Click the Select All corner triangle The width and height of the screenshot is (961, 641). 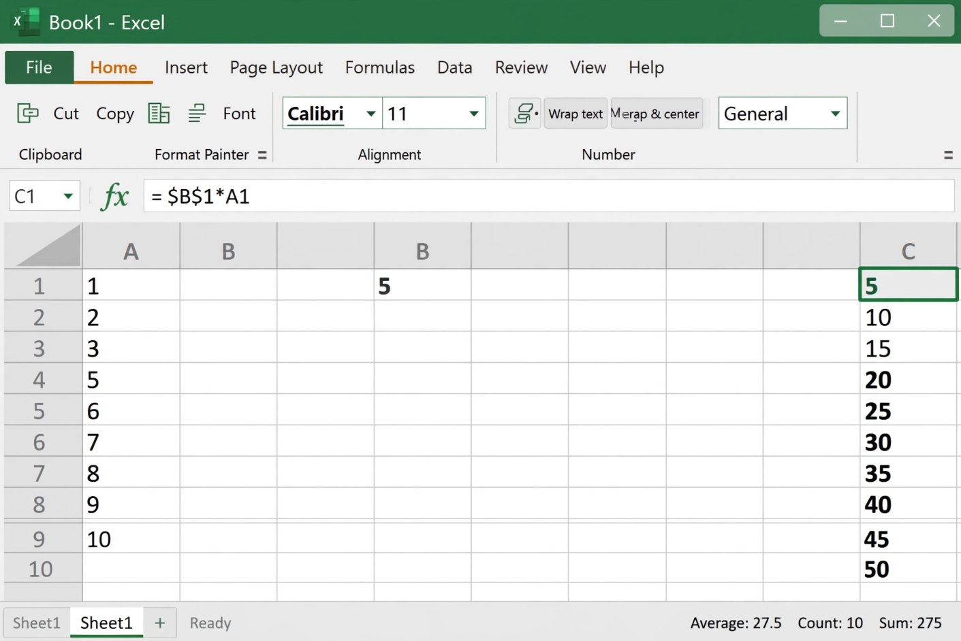(47, 246)
